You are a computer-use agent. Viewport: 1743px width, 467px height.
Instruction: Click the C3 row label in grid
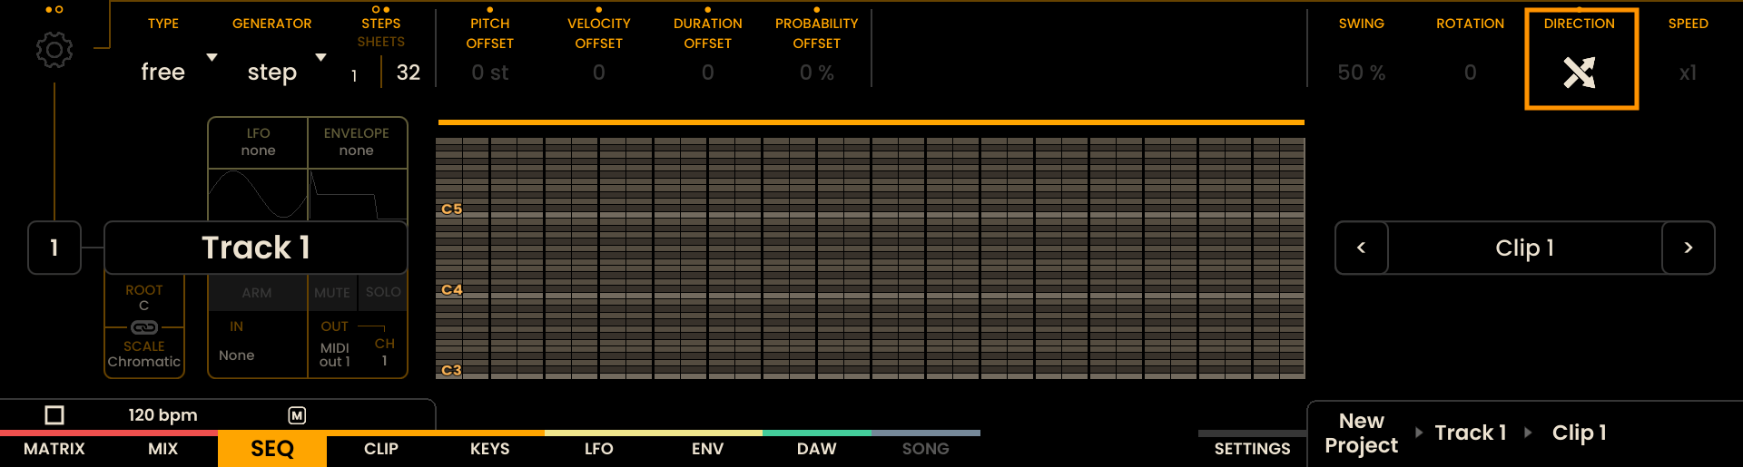451,370
